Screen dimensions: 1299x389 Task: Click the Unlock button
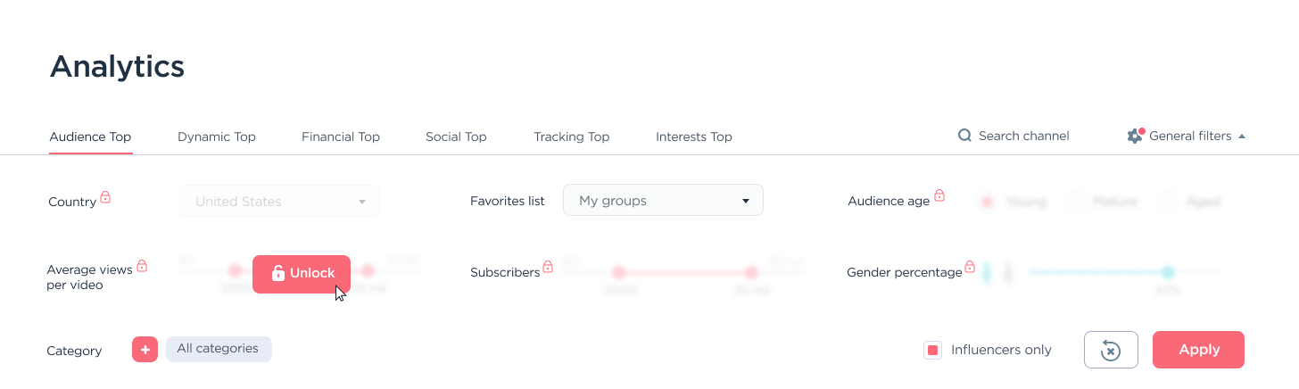(x=302, y=274)
